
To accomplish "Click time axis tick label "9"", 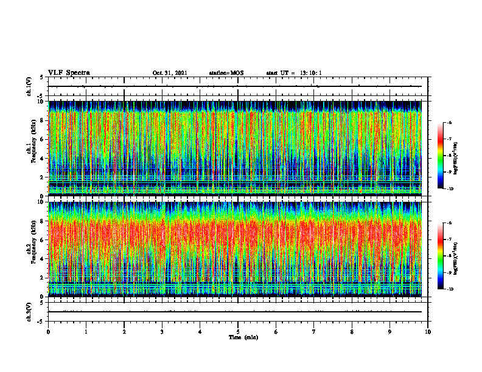I will (x=389, y=332).
